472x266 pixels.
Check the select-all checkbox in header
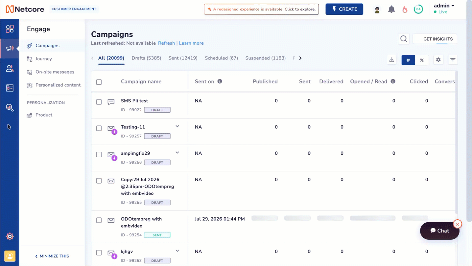click(x=99, y=82)
